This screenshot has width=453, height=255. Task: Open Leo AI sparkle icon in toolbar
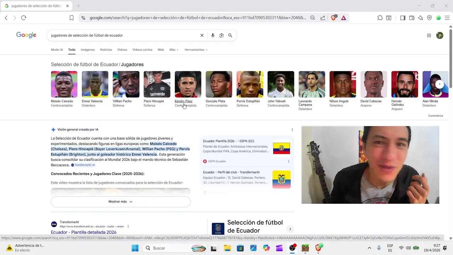point(420,18)
